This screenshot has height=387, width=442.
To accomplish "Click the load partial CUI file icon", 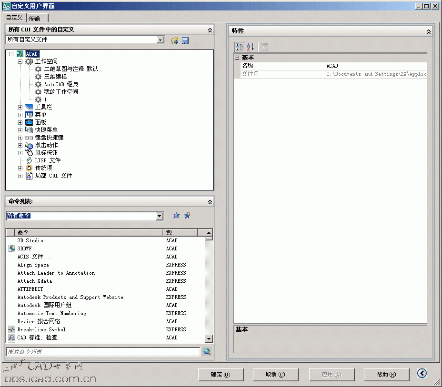I will click(x=175, y=40).
